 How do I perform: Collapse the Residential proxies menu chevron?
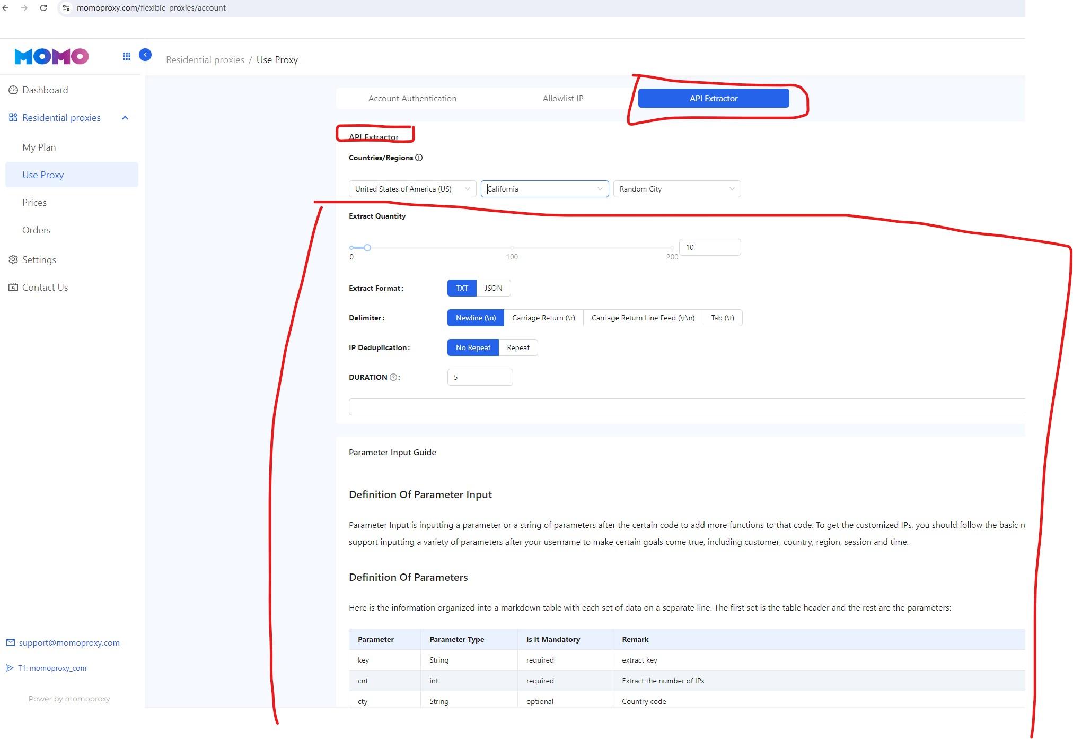tap(125, 118)
